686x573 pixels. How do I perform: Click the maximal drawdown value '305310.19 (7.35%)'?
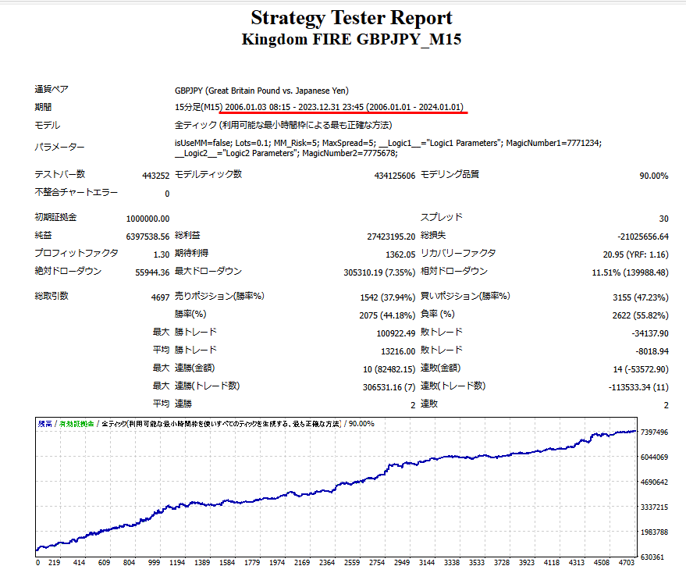tap(379, 272)
